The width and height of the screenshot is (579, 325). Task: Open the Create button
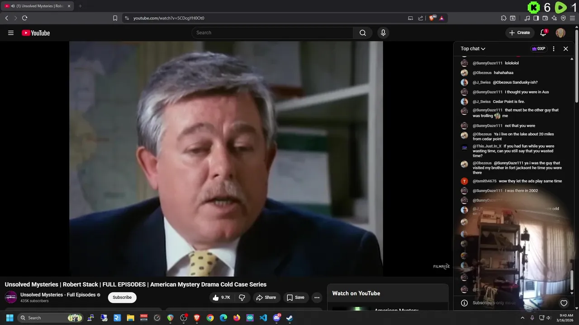click(519, 32)
